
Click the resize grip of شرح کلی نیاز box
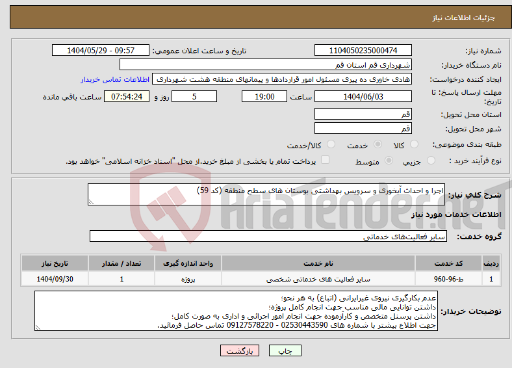point(91,202)
